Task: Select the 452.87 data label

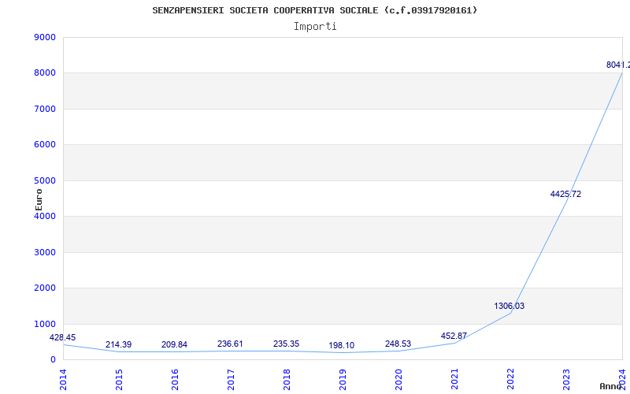Action: click(x=454, y=336)
